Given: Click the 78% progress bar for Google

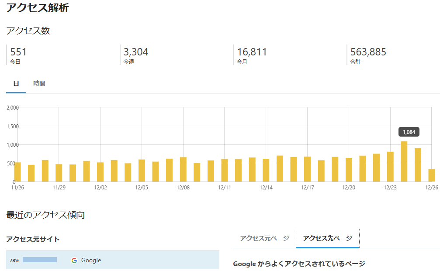Looking at the screenshot, I should pos(40,260).
